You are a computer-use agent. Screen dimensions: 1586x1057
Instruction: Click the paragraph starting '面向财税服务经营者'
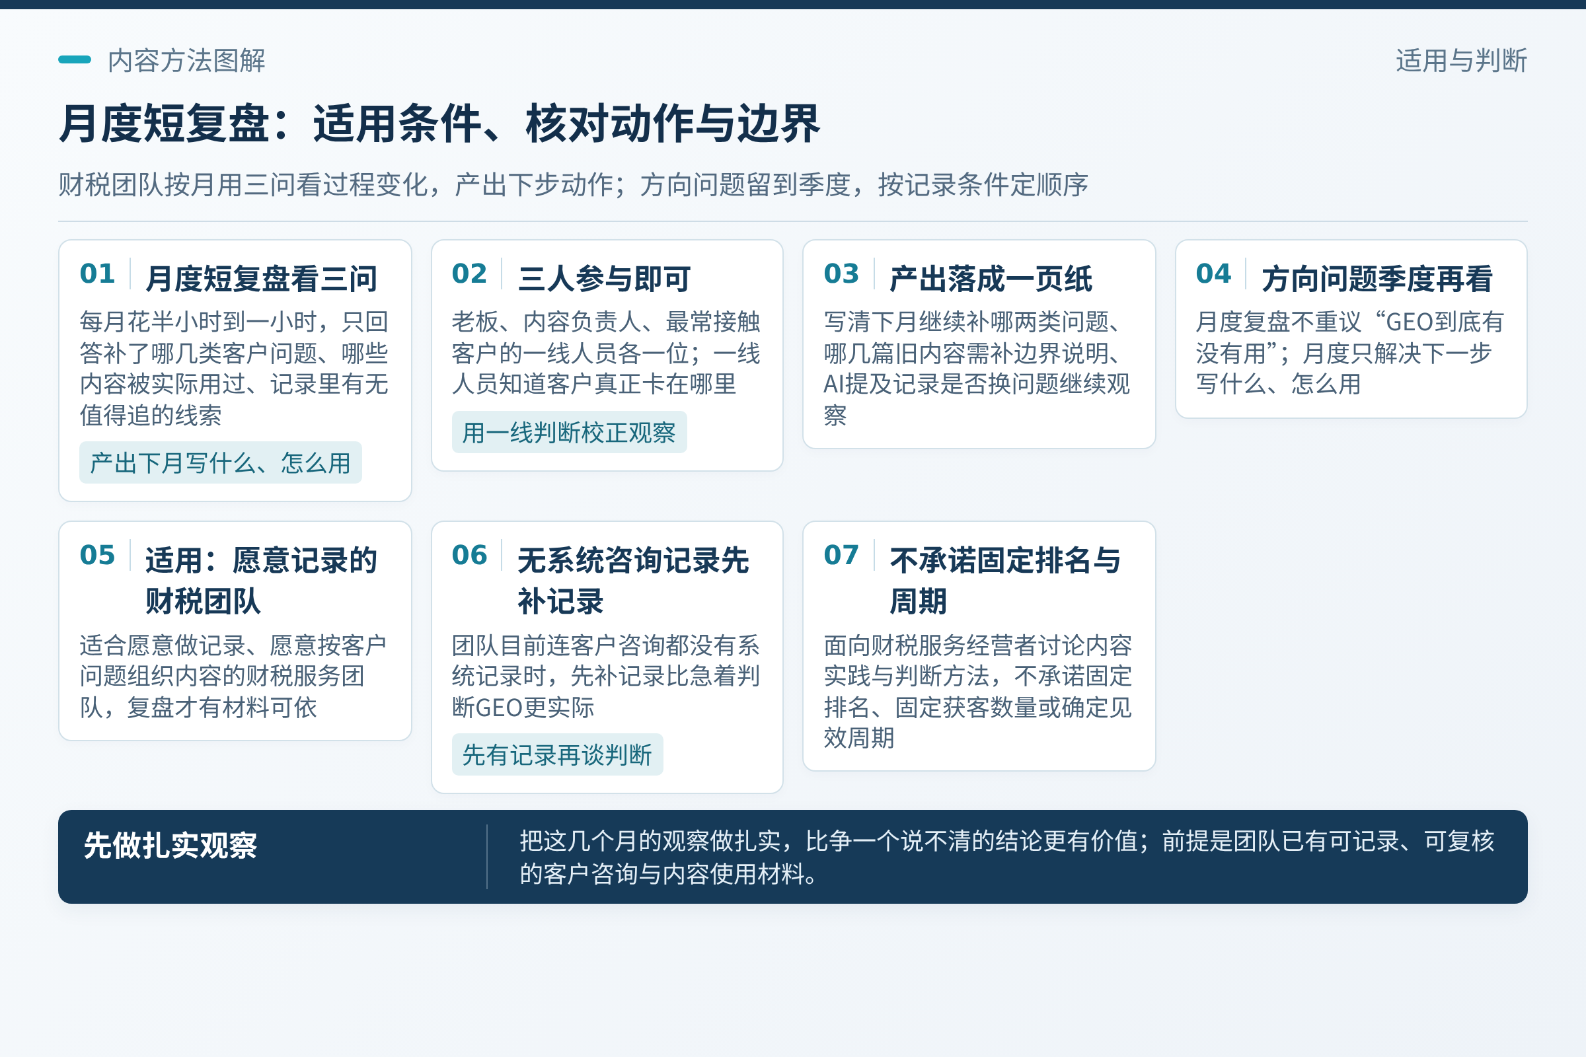(x=978, y=692)
